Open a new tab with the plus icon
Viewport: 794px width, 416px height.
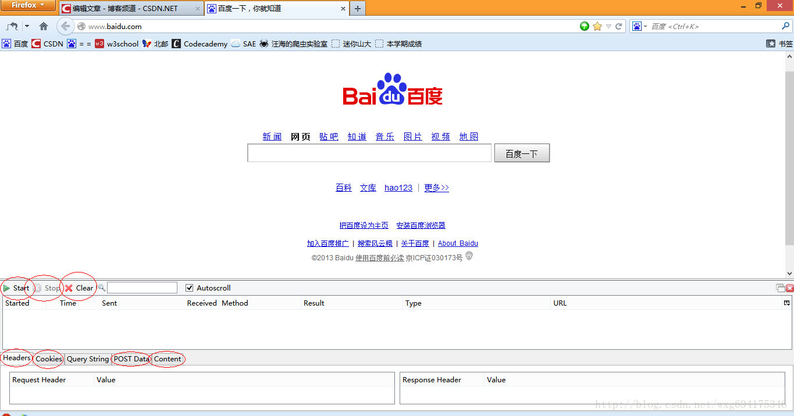coord(358,8)
